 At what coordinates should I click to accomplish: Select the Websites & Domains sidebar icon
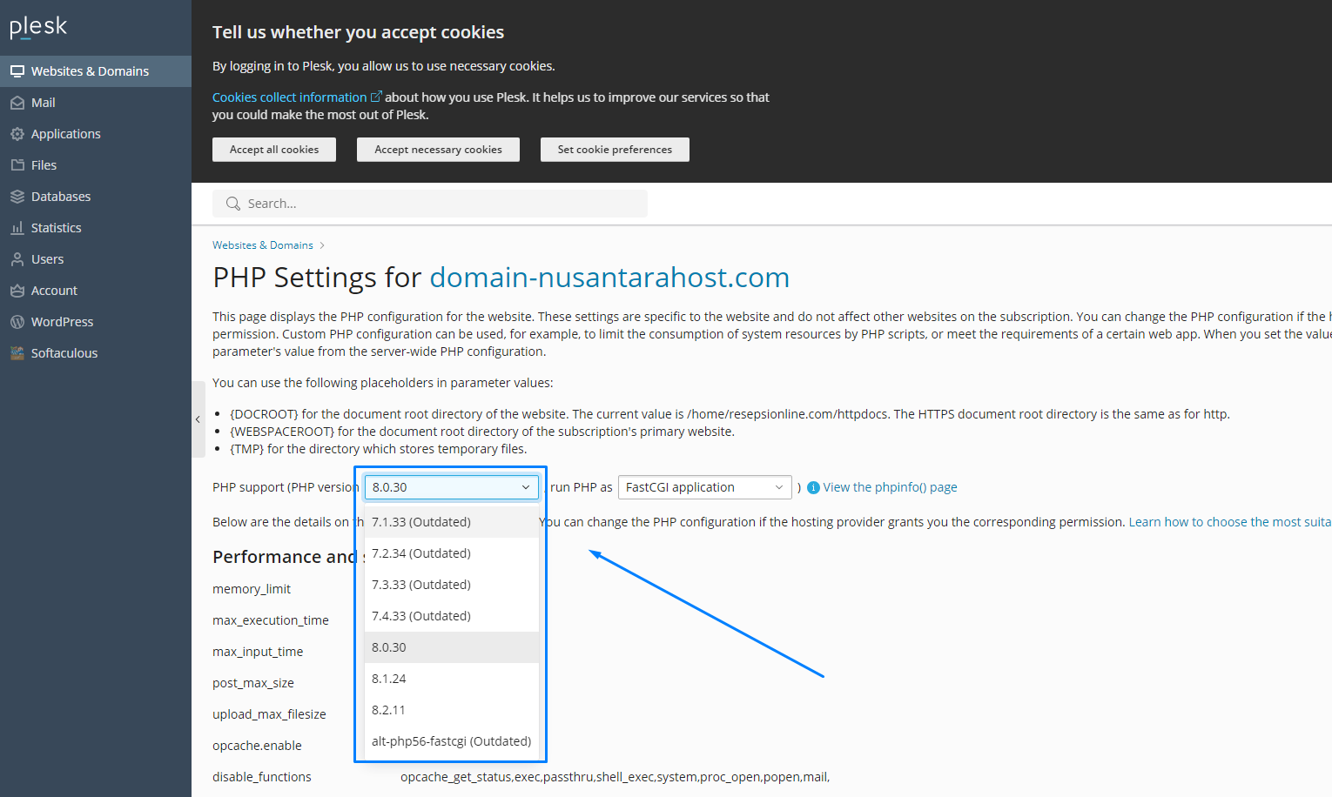pyautogui.click(x=17, y=70)
